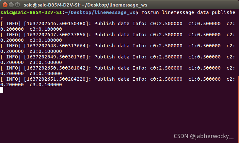239x143 pixels.
Task: Click the rosrun command word
Action: pos(150,12)
